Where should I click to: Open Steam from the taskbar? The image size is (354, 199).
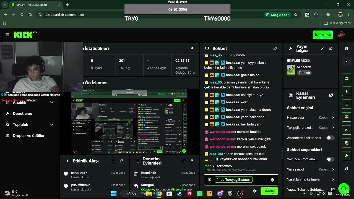coord(179,193)
